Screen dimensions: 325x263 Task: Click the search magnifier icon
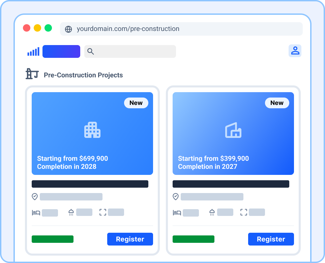click(90, 51)
